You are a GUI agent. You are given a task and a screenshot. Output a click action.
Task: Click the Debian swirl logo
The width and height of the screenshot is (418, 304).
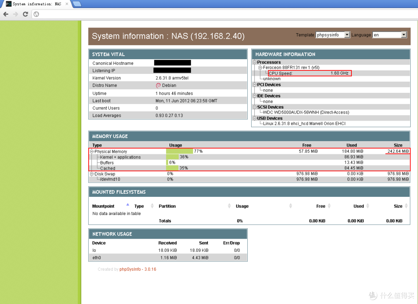(x=158, y=85)
